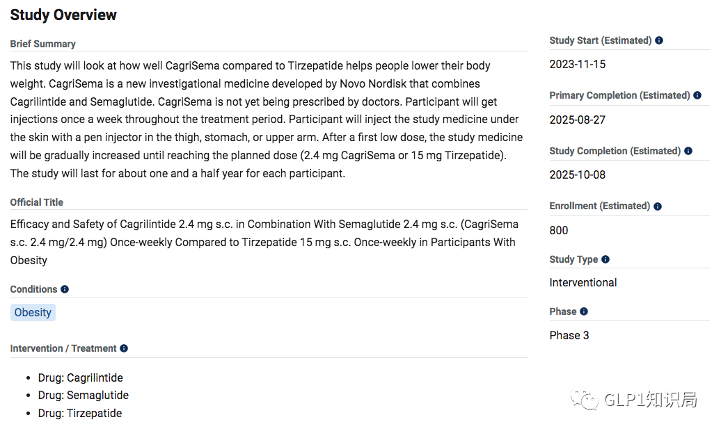Screen dimensions: 721x431
Task: Click Drug: Semaglutide list item
Action: pos(83,395)
